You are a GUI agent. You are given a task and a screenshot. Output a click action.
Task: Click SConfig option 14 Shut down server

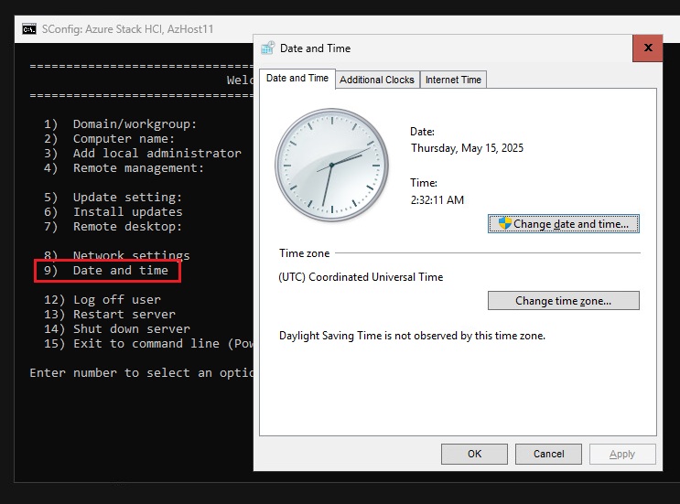tap(116, 329)
